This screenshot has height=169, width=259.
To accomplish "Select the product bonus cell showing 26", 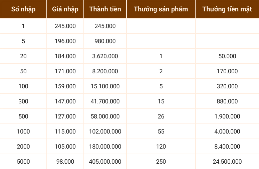I will 161,116.
